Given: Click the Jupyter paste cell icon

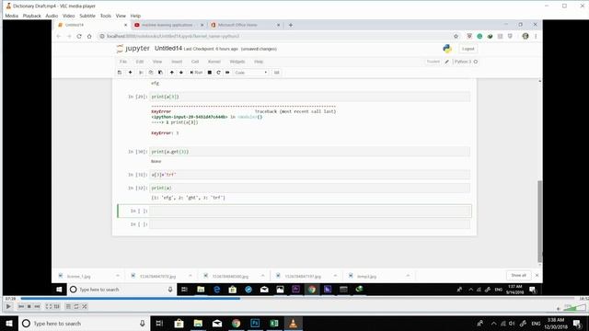Looking at the screenshot, I should tap(160, 73).
